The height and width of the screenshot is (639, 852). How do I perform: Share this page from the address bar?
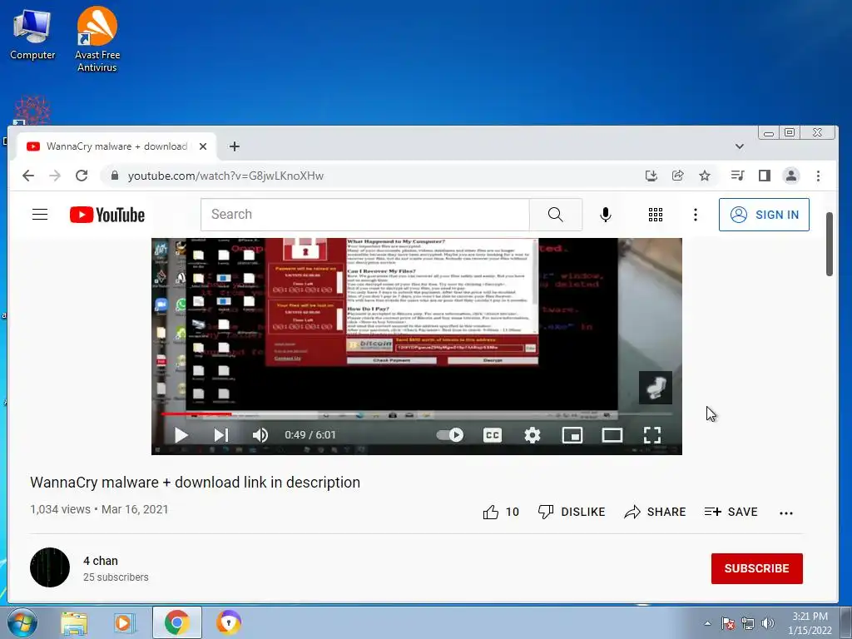677,176
